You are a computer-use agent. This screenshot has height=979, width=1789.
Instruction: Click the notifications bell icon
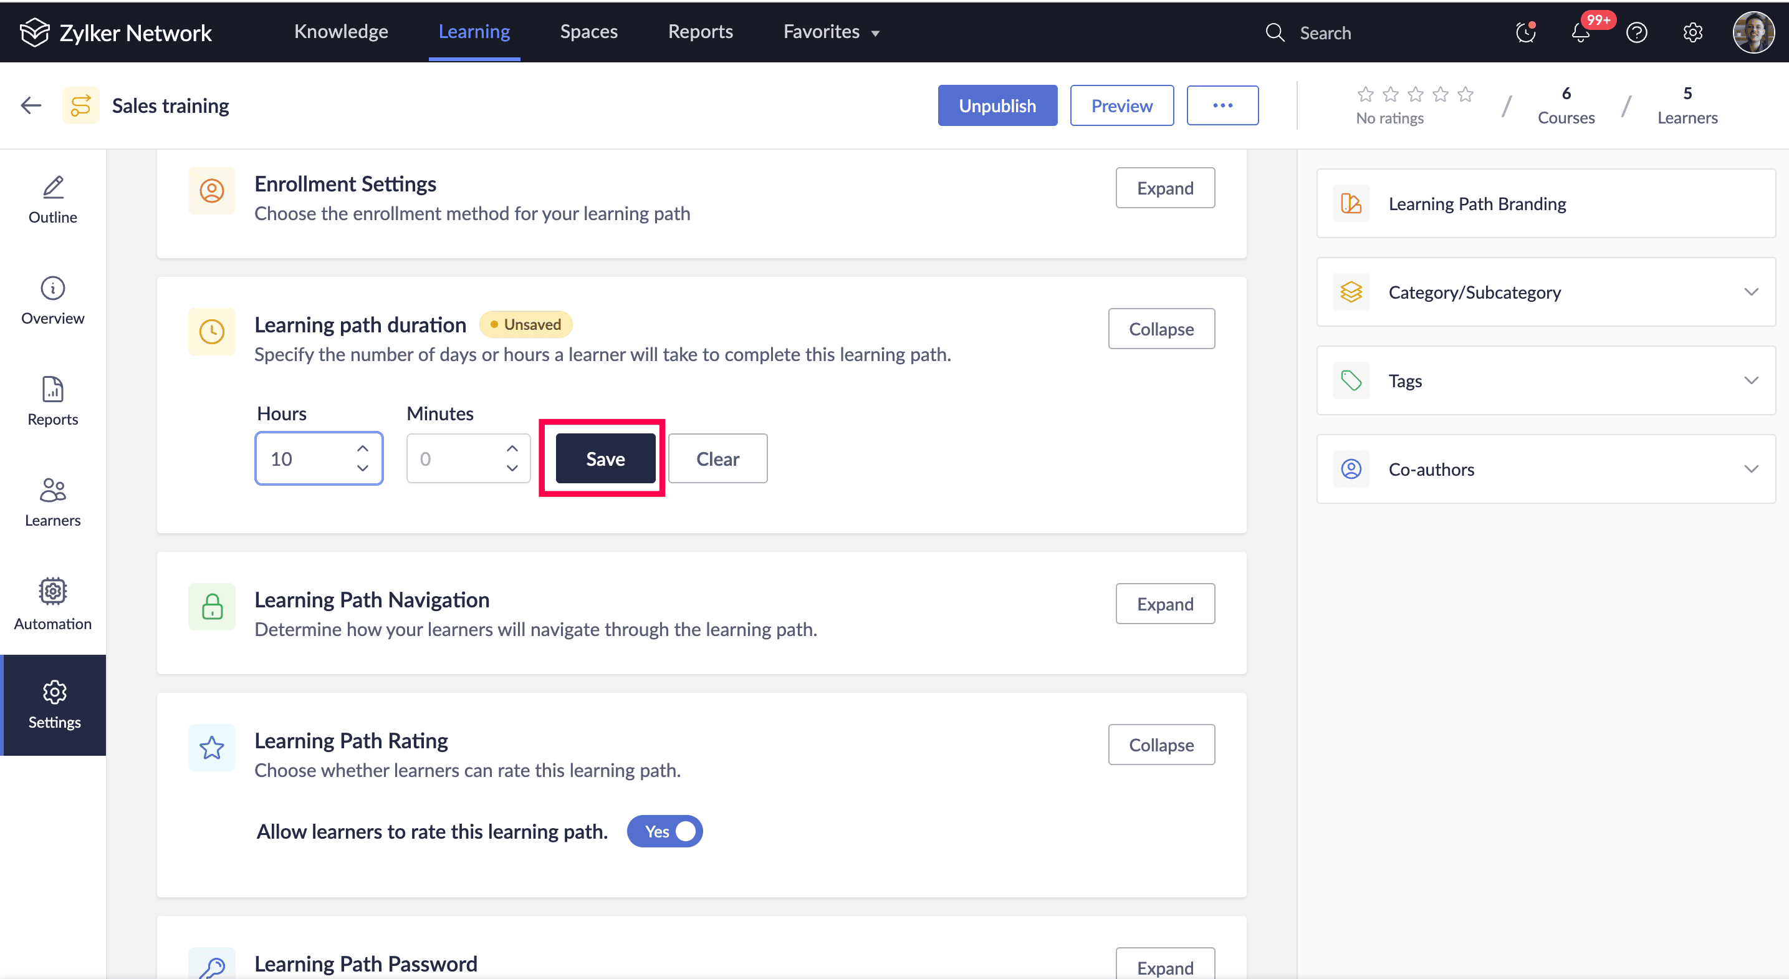pos(1580,32)
